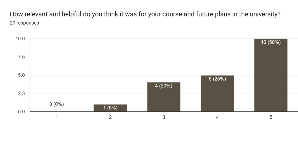Screen dimensions: 298x142
Task: Click x-axis label 1
Action: pyautogui.click(x=57, y=117)
